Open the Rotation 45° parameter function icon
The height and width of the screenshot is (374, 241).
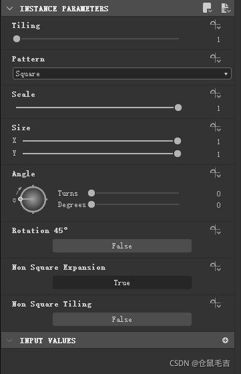(x=216, y=230)
